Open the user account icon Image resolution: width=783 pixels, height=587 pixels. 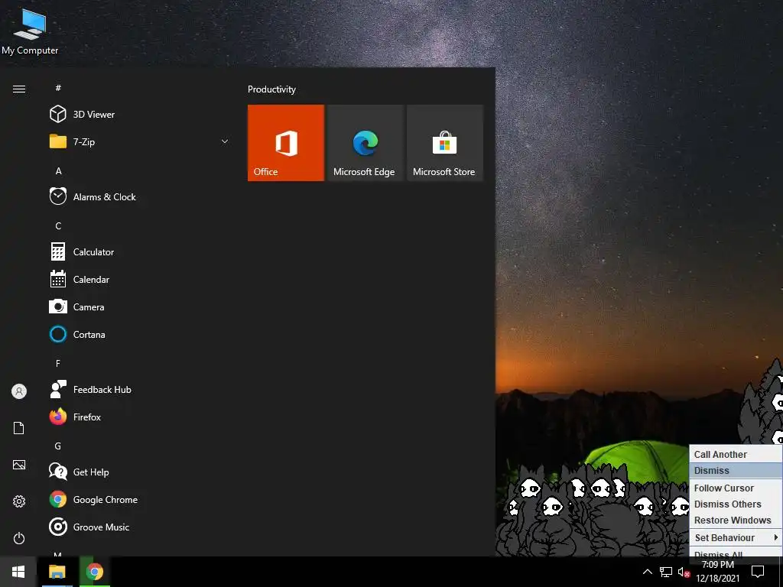click(19, 391)
